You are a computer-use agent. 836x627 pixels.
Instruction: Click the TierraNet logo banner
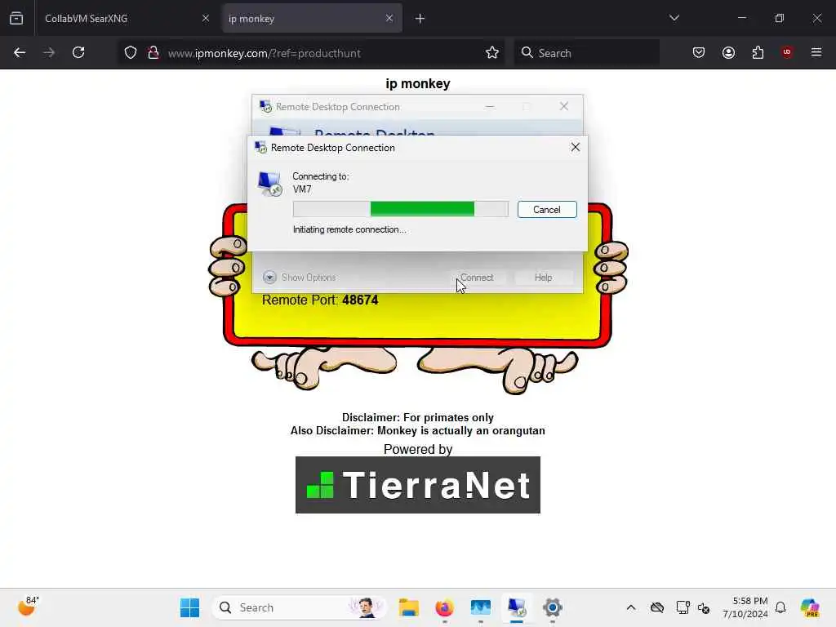[x=417, y=485]
